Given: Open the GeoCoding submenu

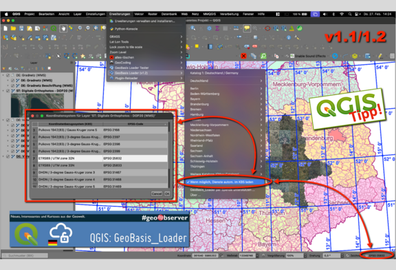Looking at the screenshot, I should point(146,63).
